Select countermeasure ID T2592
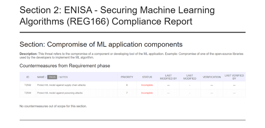Screen dimensions: 265x128 pos(28,85)
